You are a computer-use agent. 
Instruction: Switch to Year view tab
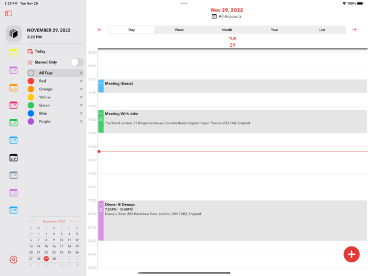pyautogui.click(x=274, y=30)
